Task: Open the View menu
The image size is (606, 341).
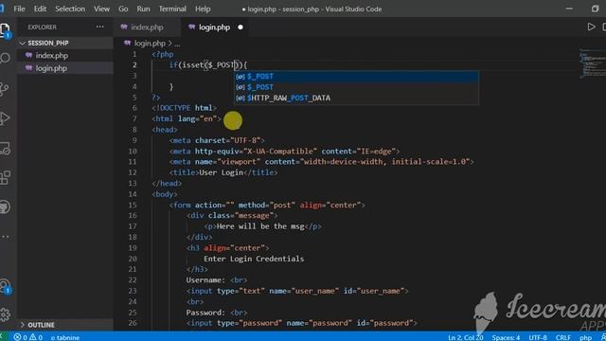Action: click(x=101, y=9)
